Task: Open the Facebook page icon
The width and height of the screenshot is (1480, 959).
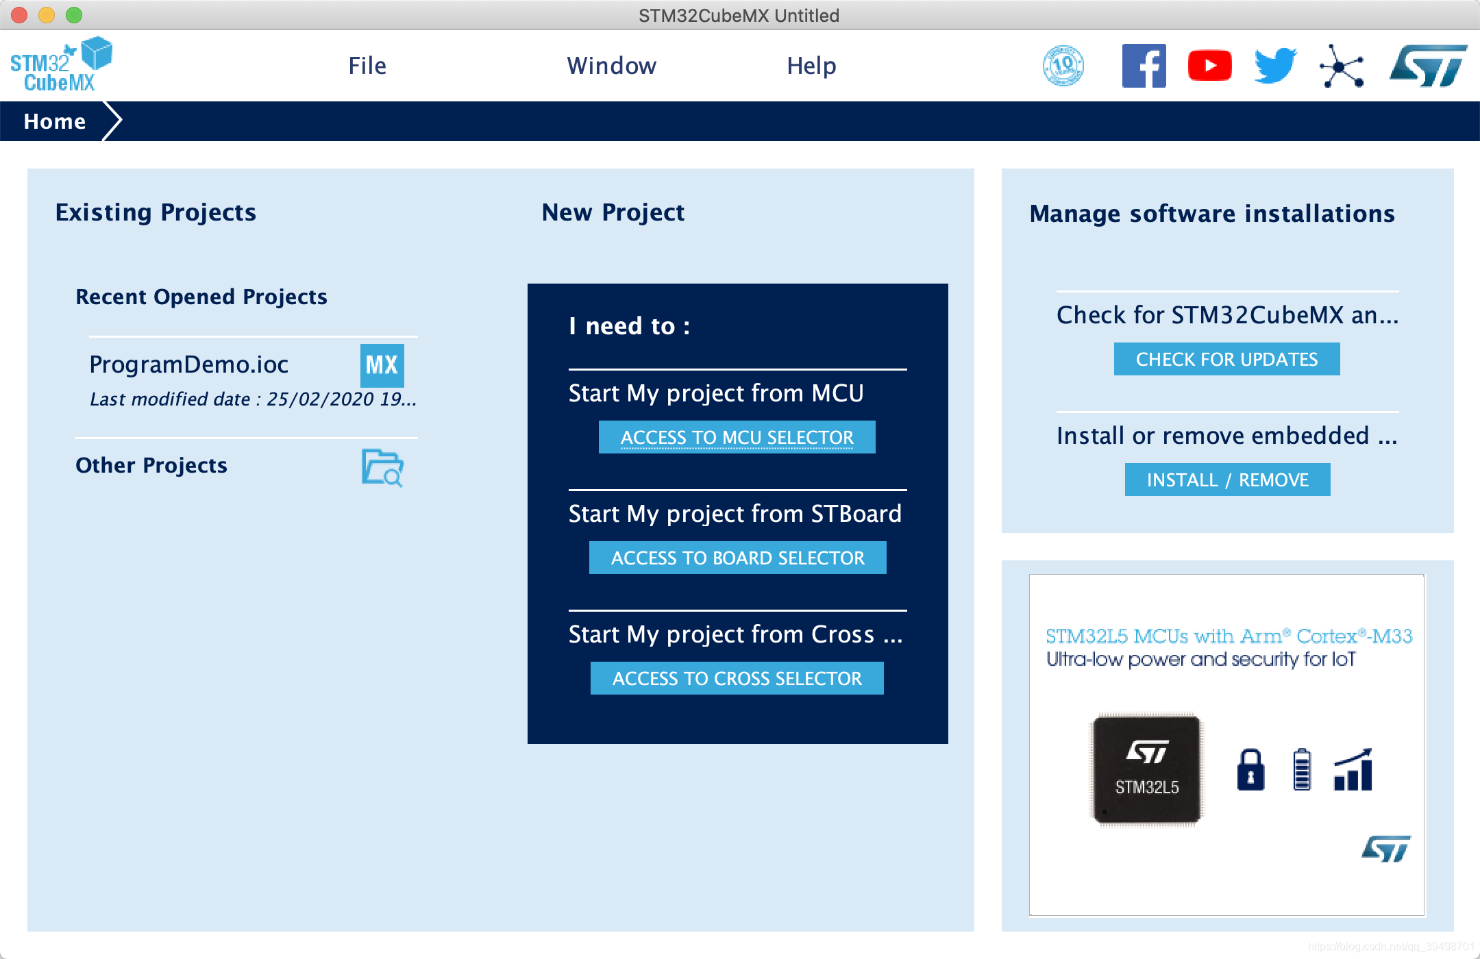Action: [1144, 66]
